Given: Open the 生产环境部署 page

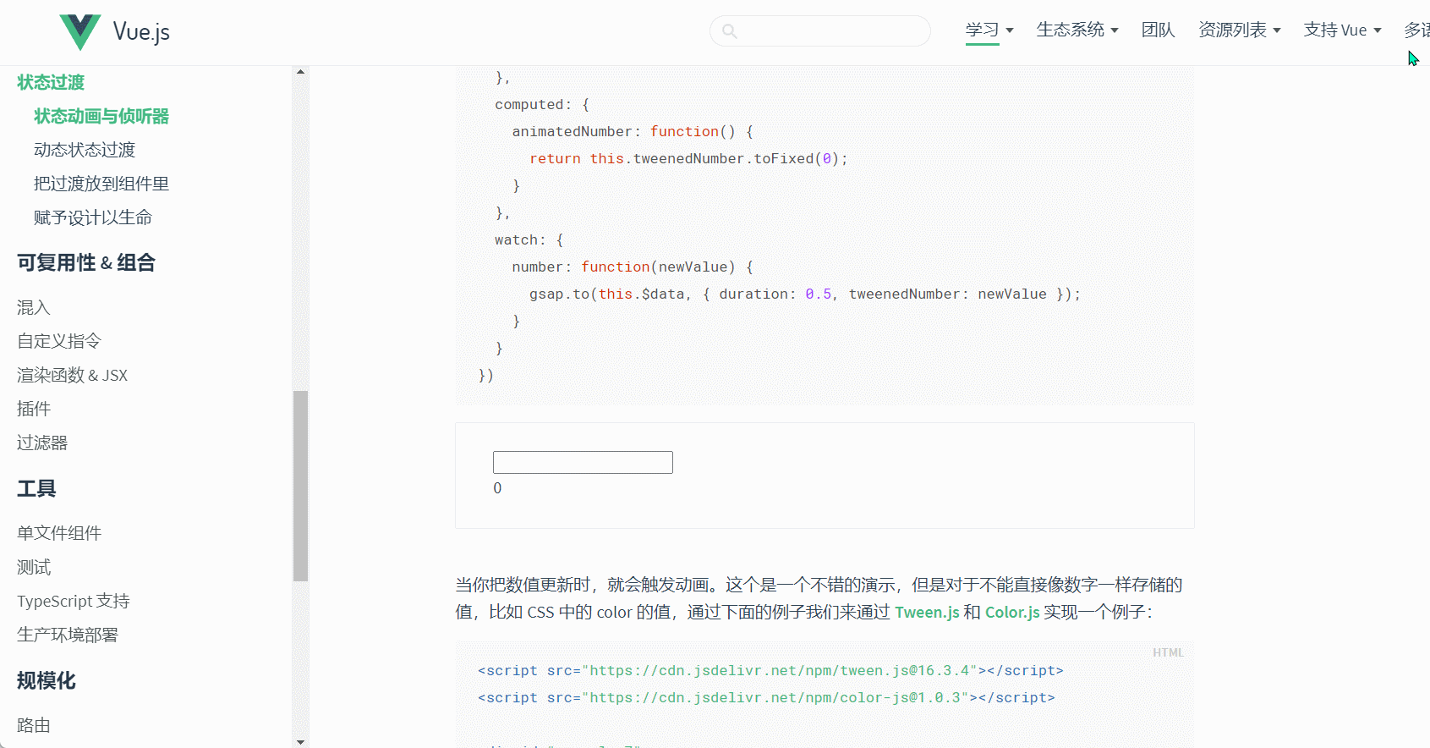Looking at the screenshot, I should point(68,635).
